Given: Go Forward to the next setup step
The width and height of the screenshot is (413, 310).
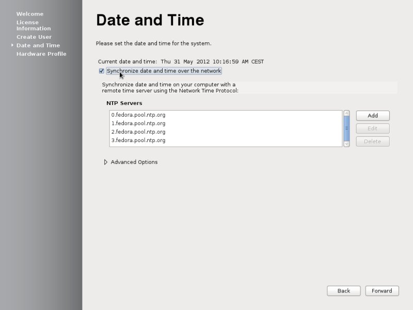Looking at the screenshot, I should [382, 291].
